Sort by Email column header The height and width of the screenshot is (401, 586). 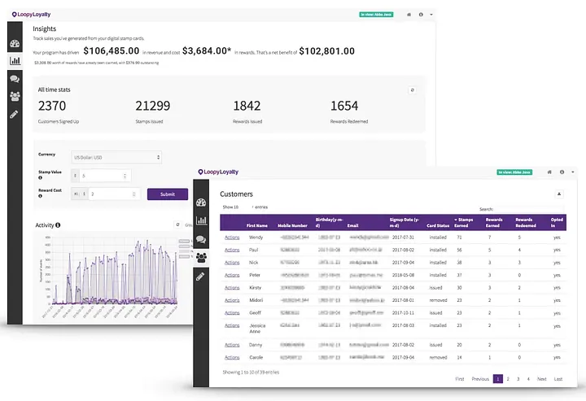tap(352, 225)
